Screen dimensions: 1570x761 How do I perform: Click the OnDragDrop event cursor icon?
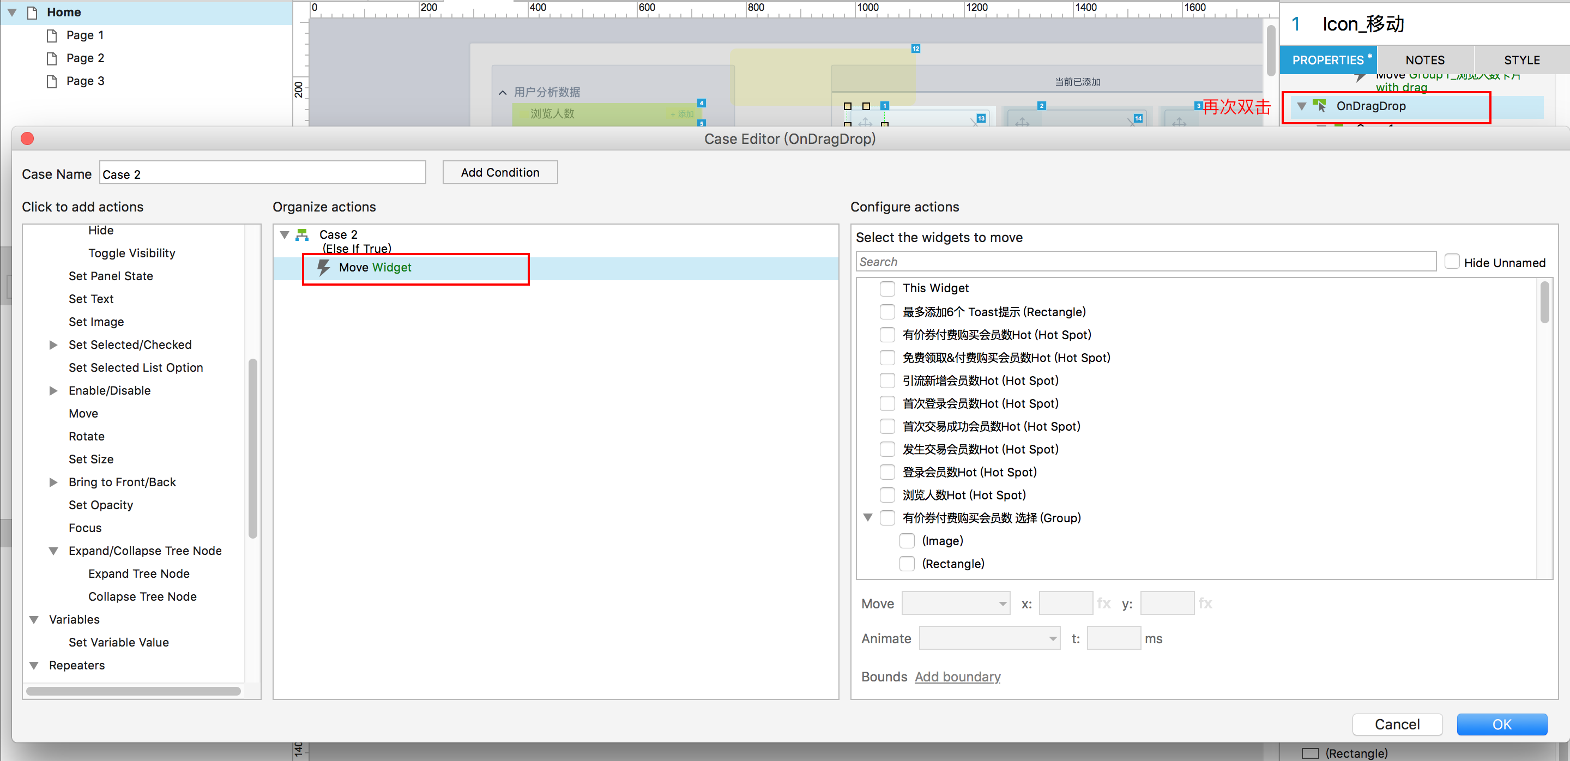coord(1319,106)
